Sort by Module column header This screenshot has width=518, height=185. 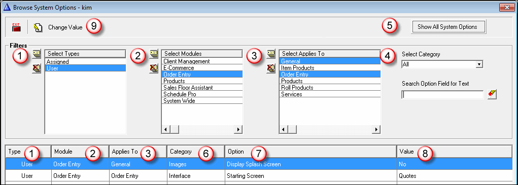(80, 152)
